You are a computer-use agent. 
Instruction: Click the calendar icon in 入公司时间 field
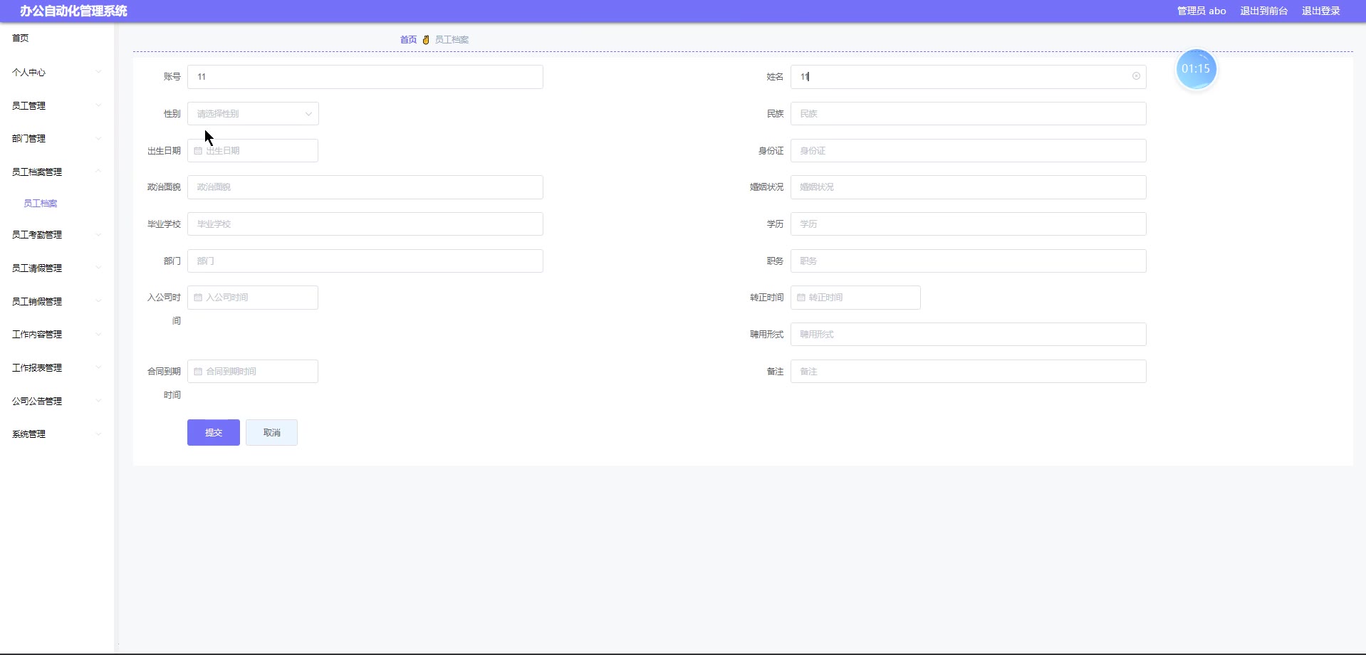click(198, 298)
